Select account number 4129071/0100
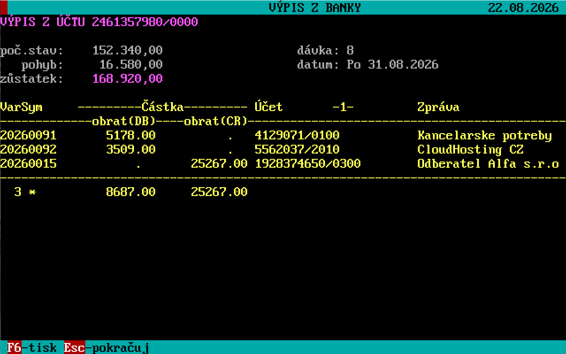This screenshot has width=566, height=354. (297, 135)
